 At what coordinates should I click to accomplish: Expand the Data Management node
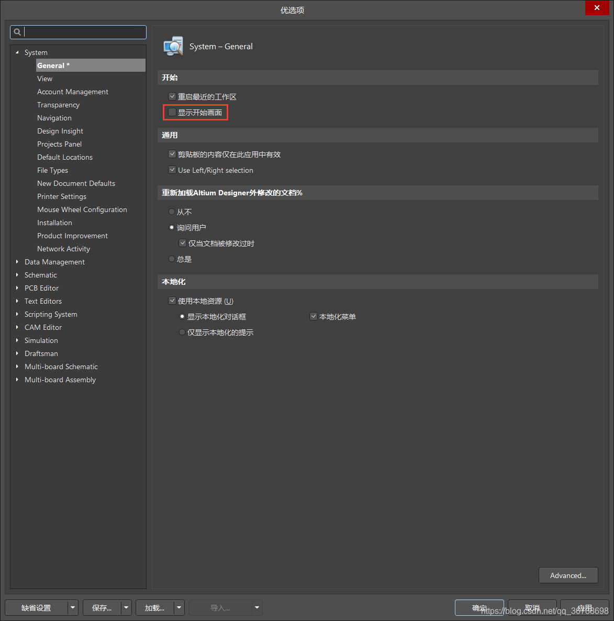coord(17,262)
